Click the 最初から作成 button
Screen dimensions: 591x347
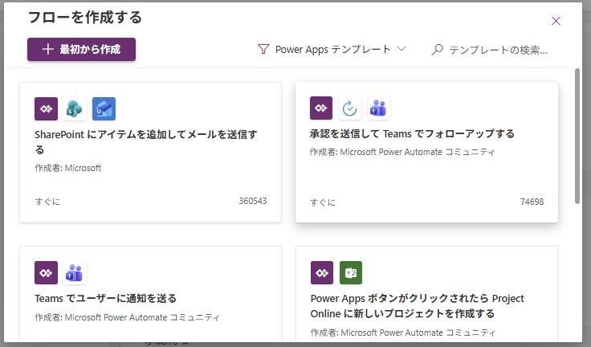[81, 49]
